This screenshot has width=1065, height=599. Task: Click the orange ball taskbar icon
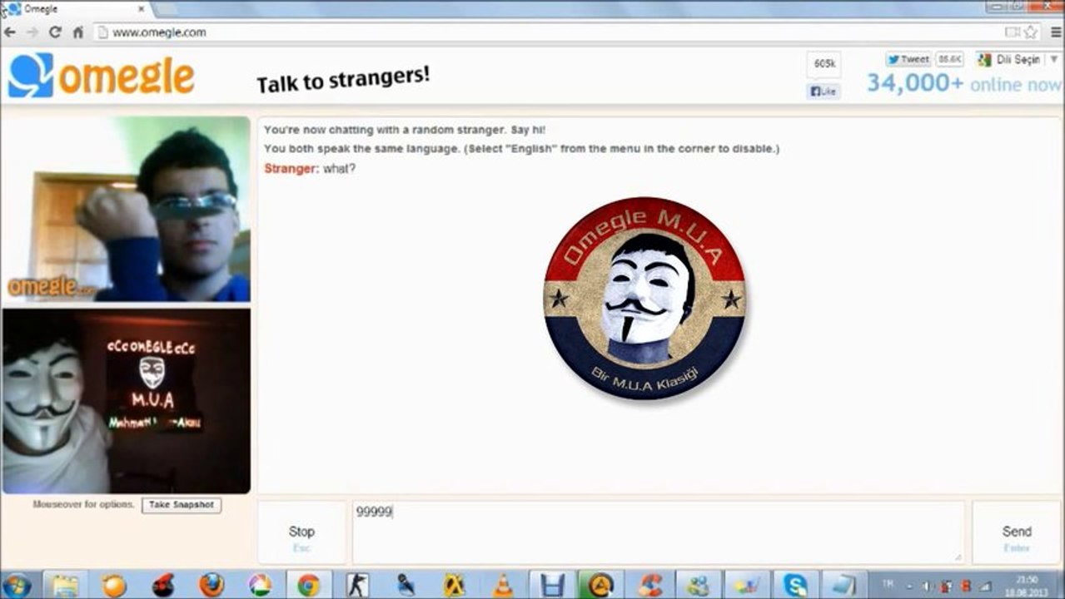point(114,586)
